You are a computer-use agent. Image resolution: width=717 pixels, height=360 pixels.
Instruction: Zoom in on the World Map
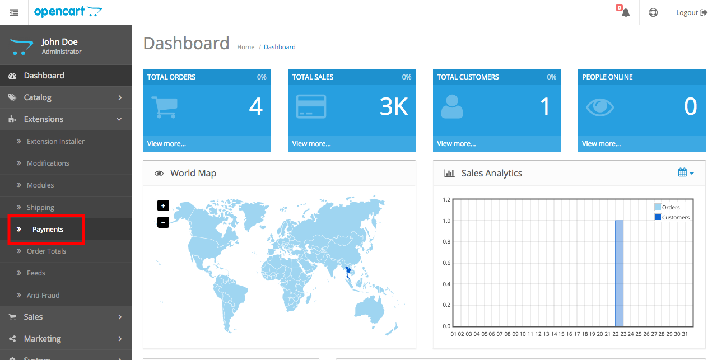click(163, 205)
